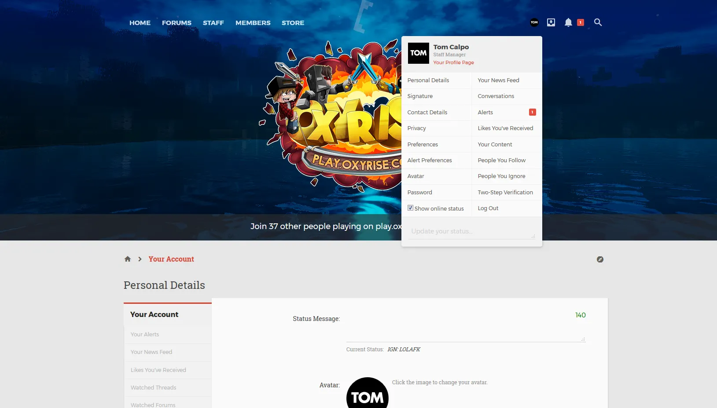Open the user avatar menu in navbar
The image size is (717, 408).
coord(534,22)
